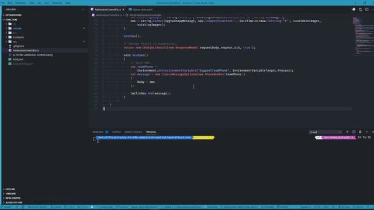Click the 'Body = sms' line

(x=146, y=82)
